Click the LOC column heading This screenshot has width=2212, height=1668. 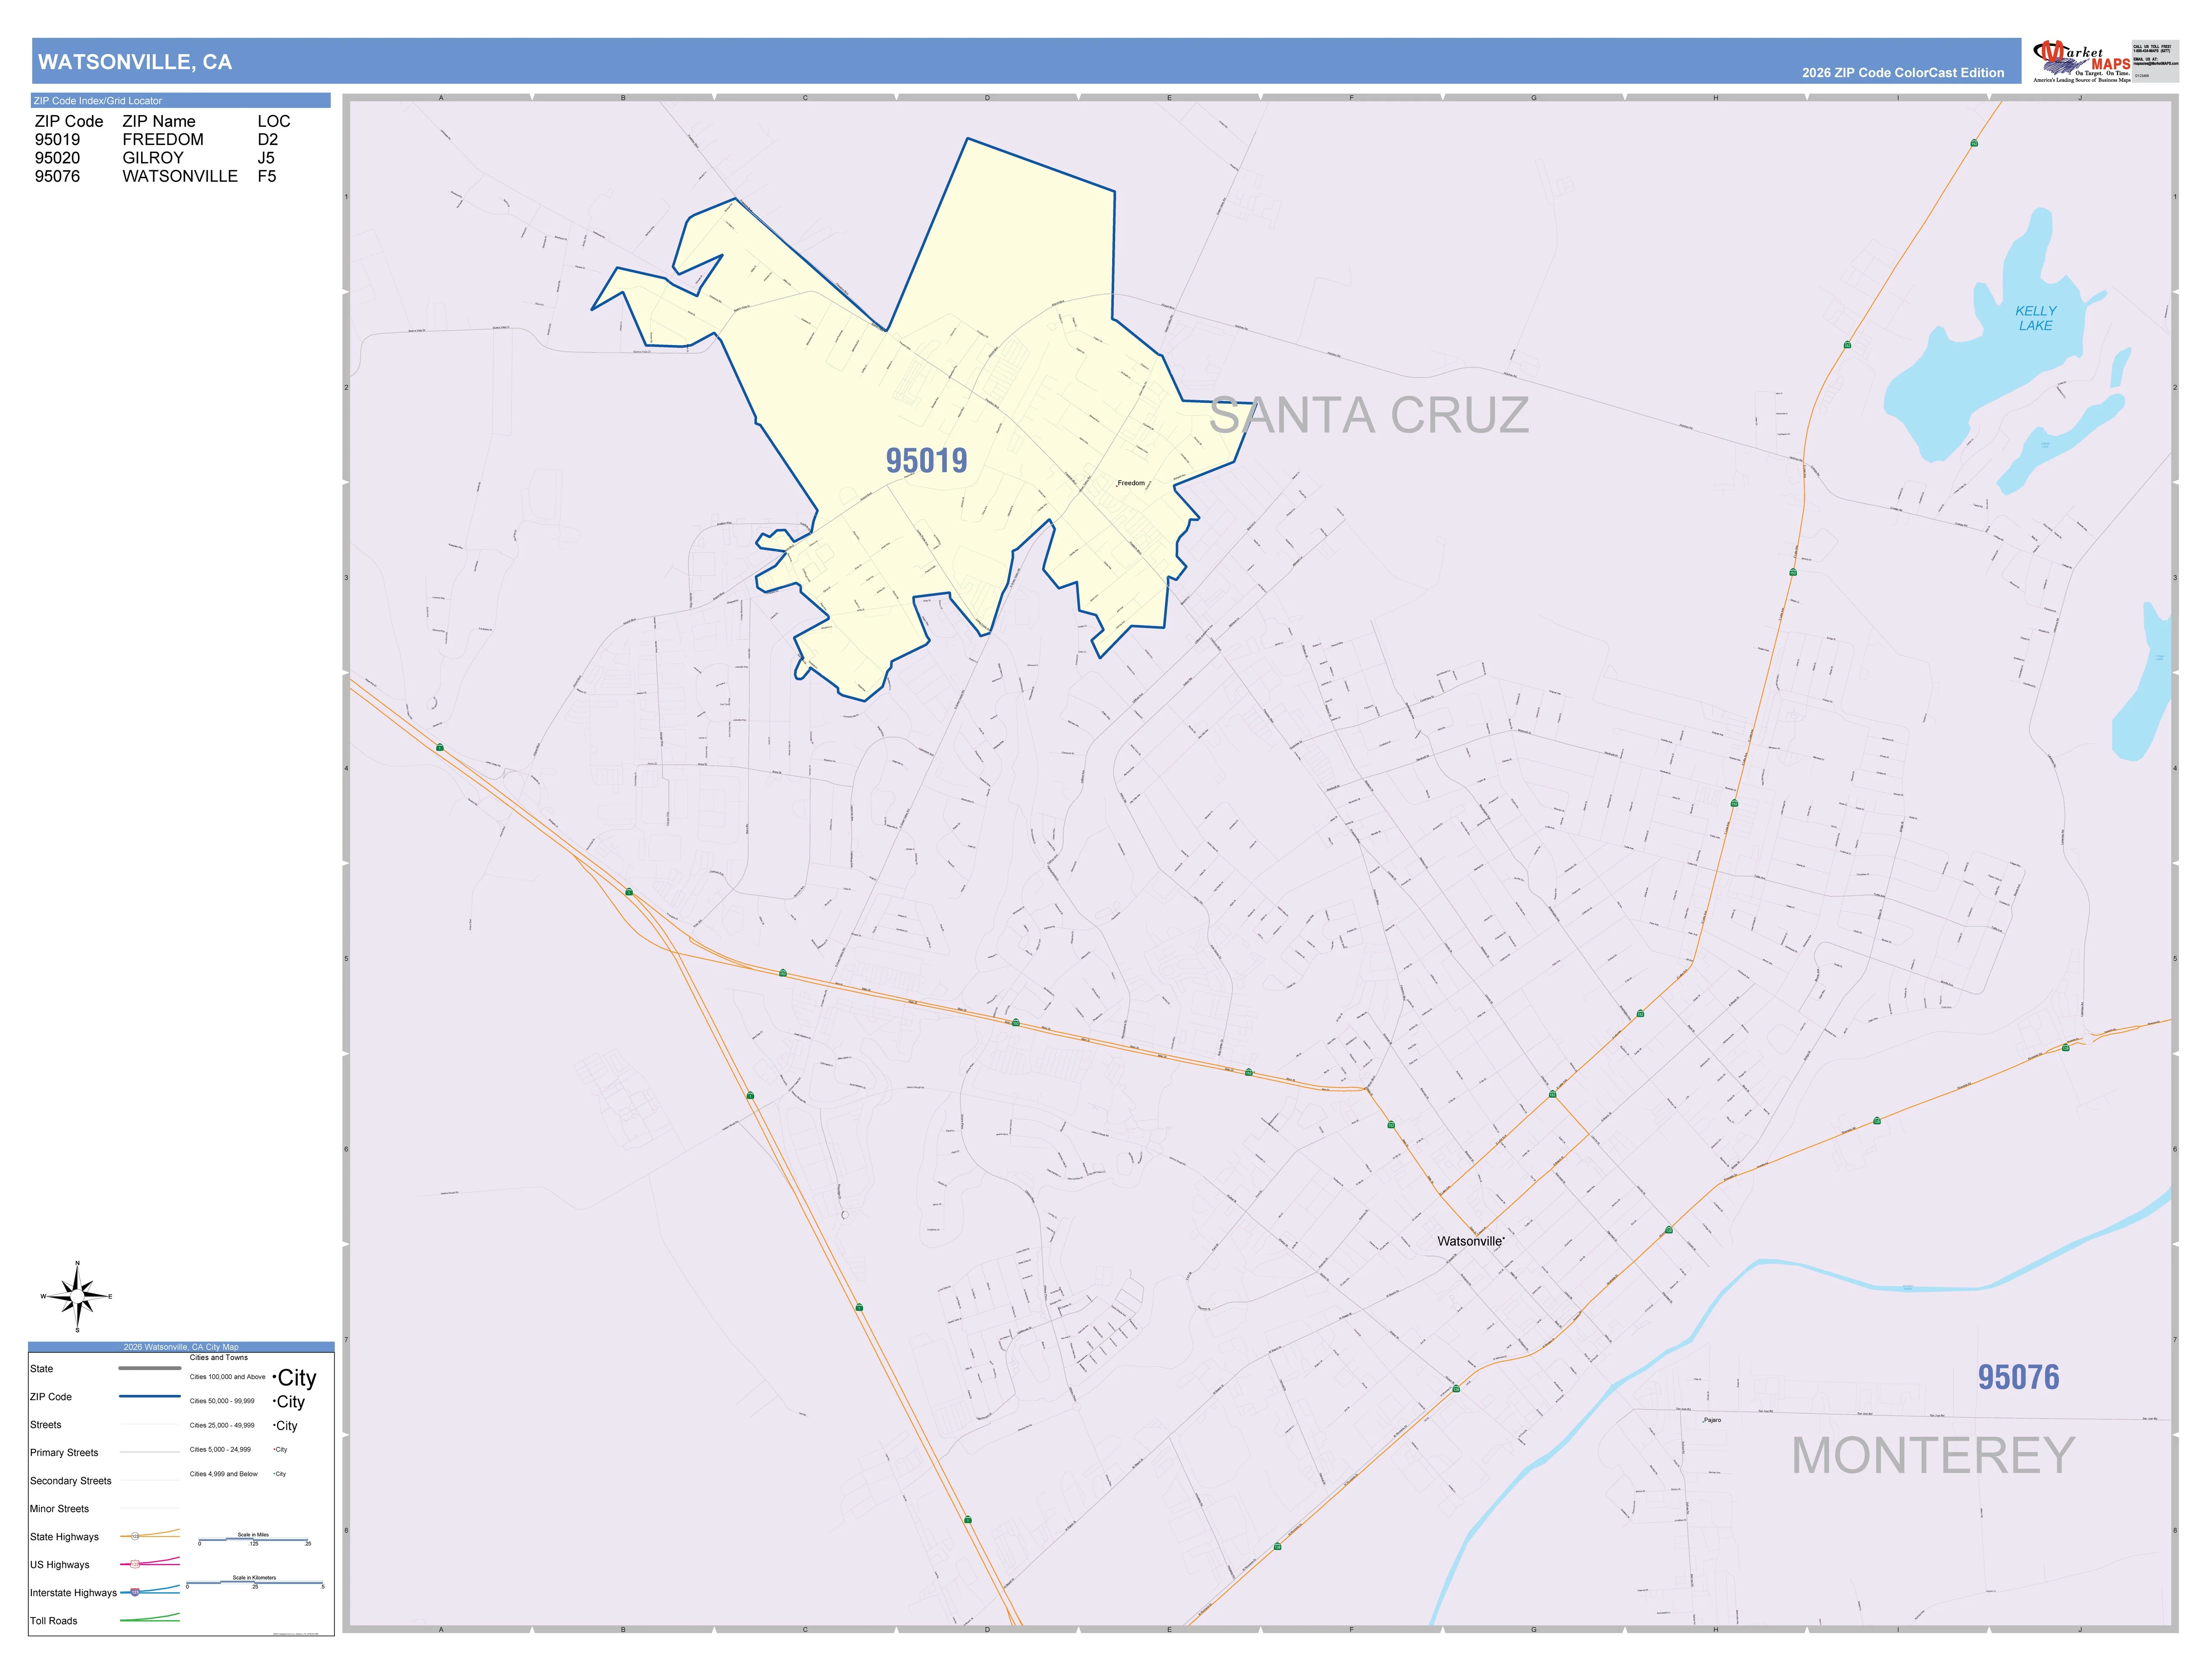(274, 121)
